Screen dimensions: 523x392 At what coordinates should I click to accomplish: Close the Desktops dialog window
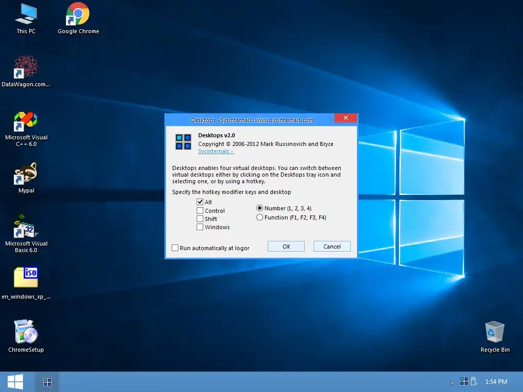346,118
